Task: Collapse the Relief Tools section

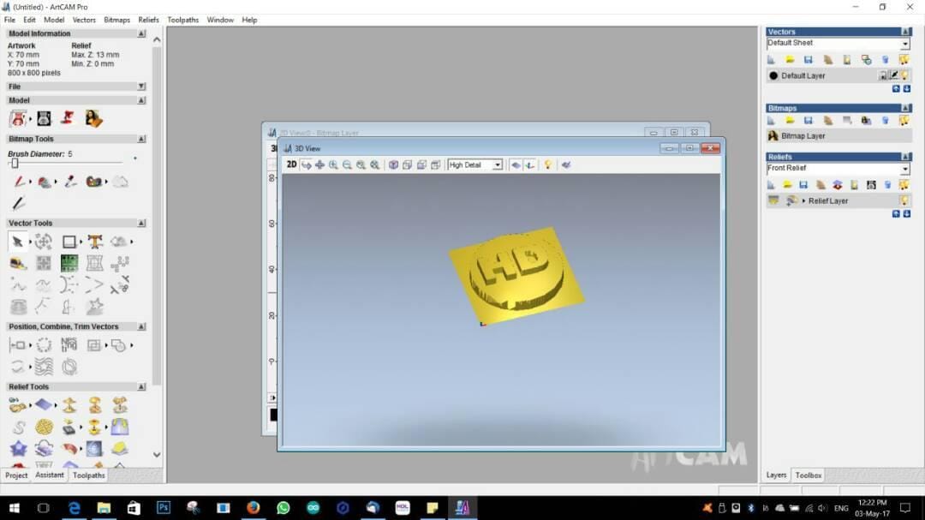Action: tap(141, 386)
